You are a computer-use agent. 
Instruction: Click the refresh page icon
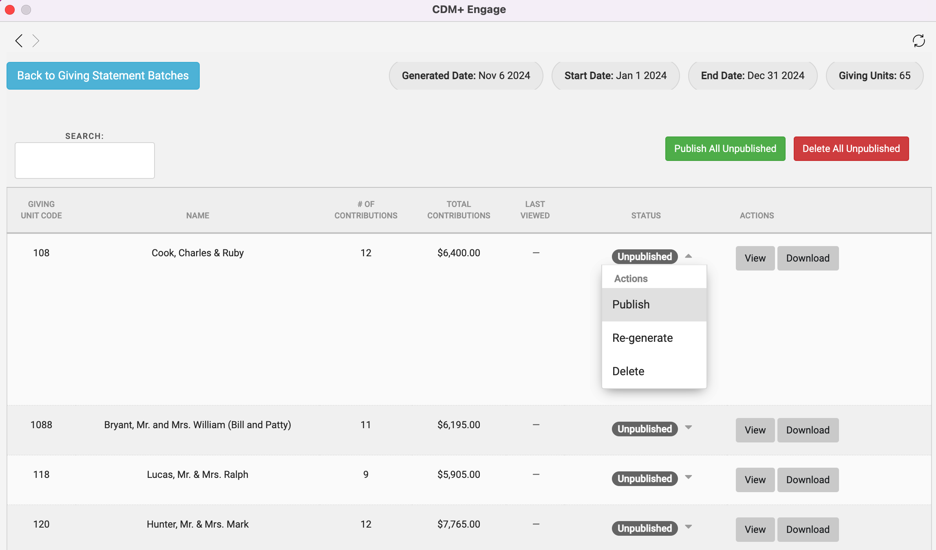pos(918,41)
